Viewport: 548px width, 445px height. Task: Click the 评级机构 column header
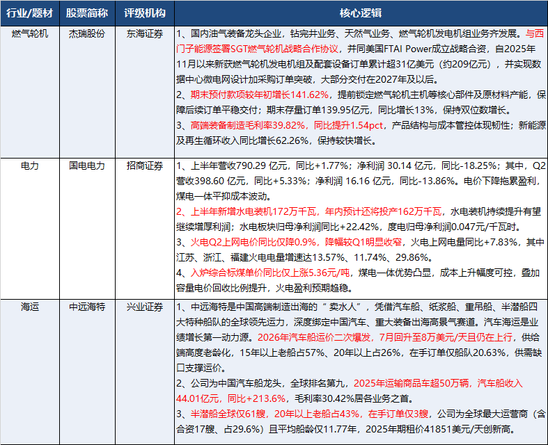(x=145, y=13)
